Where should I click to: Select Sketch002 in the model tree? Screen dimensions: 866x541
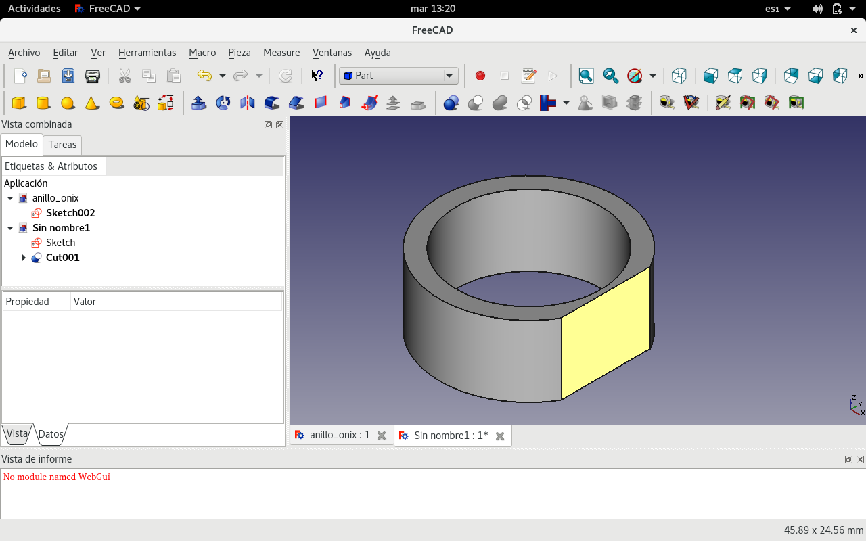70,213
